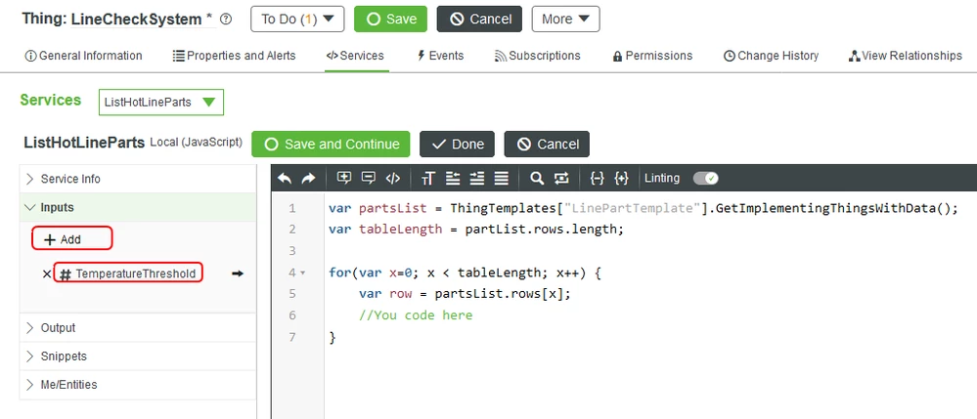Screen dimensions: 977x419
Task: Click the top Cancel button next to Save
Action: tap(479, 20)
